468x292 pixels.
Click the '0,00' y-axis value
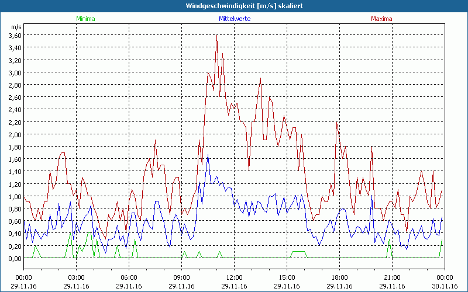15,258
